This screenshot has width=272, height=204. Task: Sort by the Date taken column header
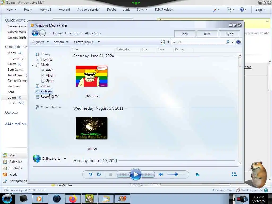[x=127, y=49]
